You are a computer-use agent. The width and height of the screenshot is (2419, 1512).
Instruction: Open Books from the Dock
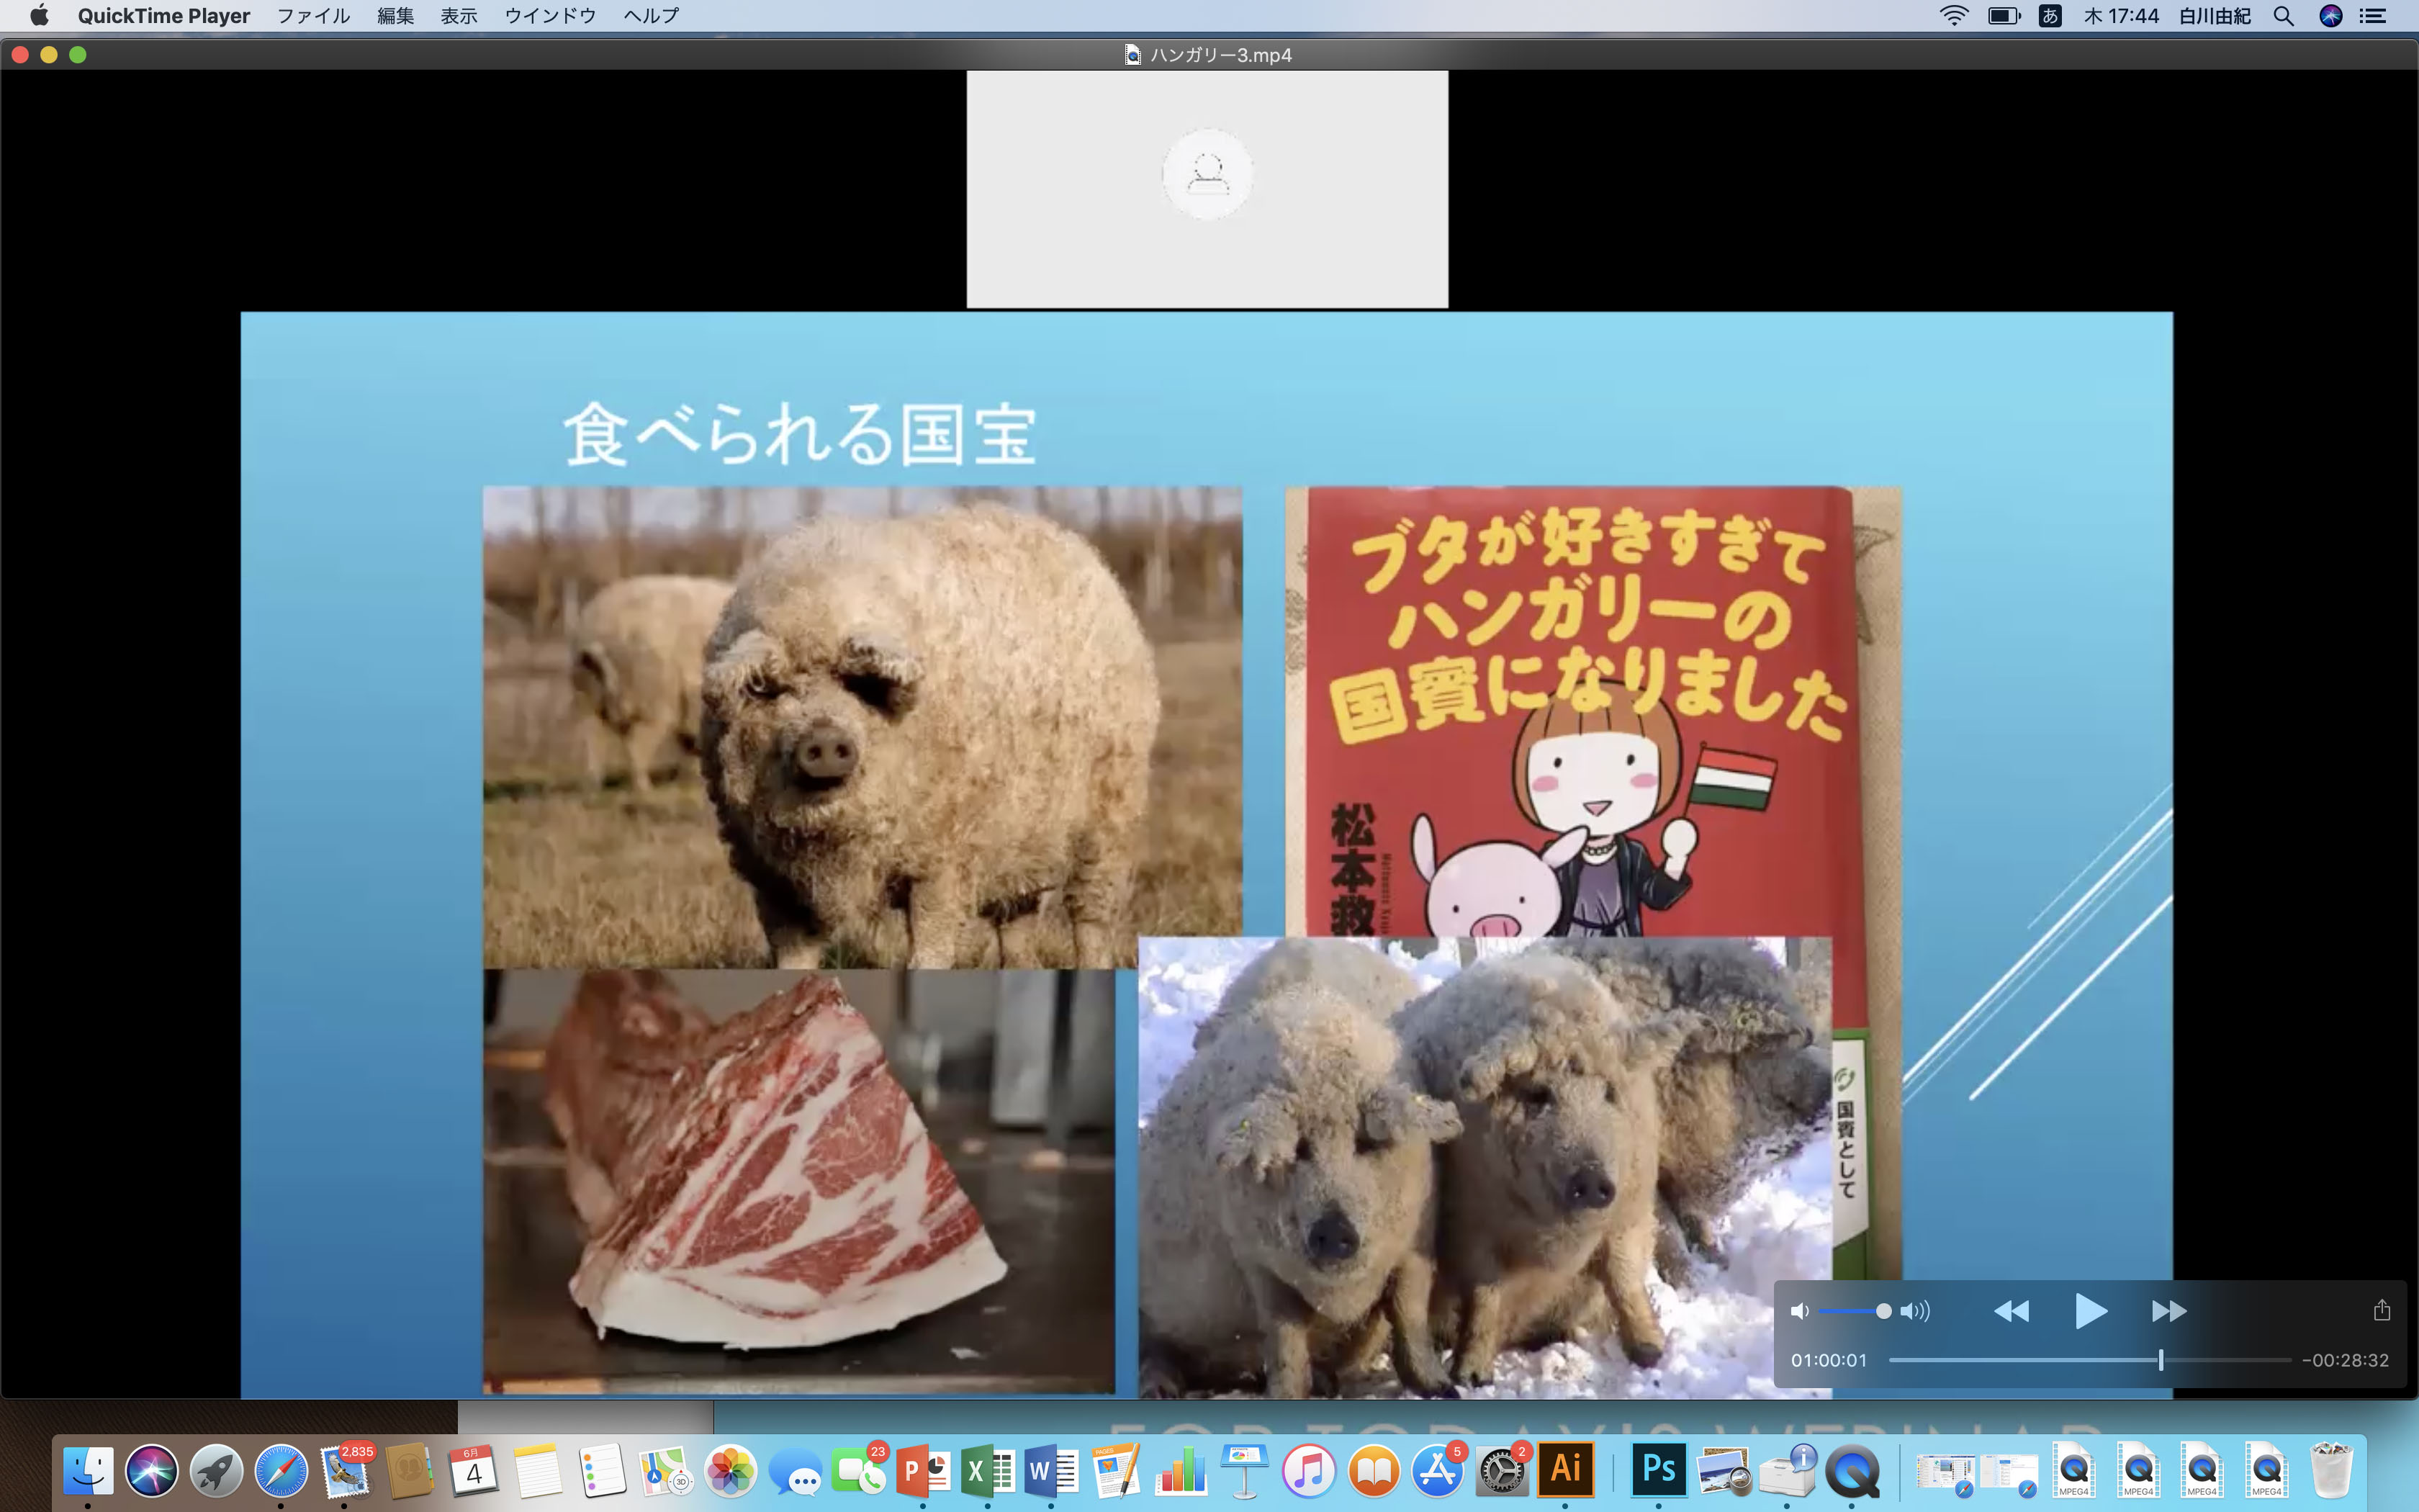point(1374,1470)
